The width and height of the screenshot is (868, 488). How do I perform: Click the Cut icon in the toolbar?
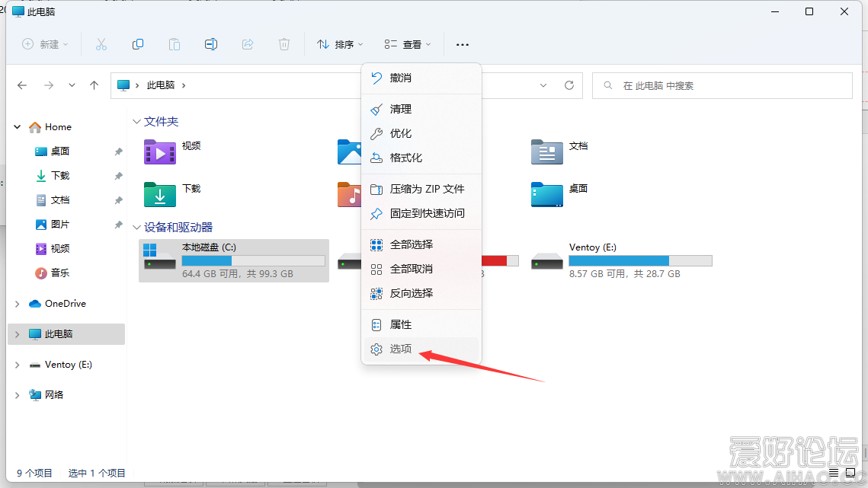click(x=101, y=44)
